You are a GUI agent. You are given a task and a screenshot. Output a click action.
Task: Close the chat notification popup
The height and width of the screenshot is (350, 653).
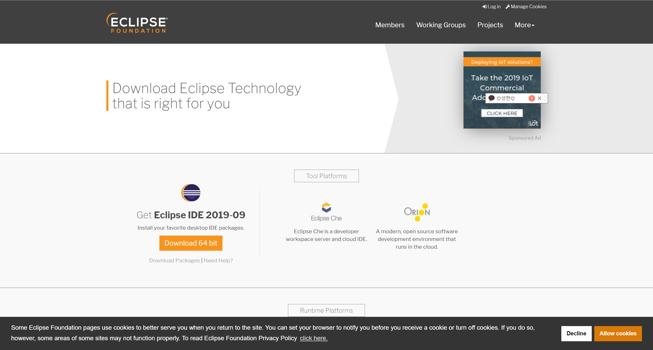[539, 98]
